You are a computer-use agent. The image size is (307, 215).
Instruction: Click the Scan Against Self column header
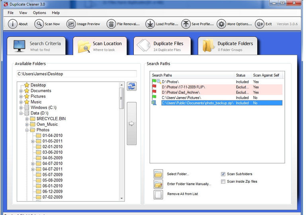pyautogui.click(x=268, y=75)
